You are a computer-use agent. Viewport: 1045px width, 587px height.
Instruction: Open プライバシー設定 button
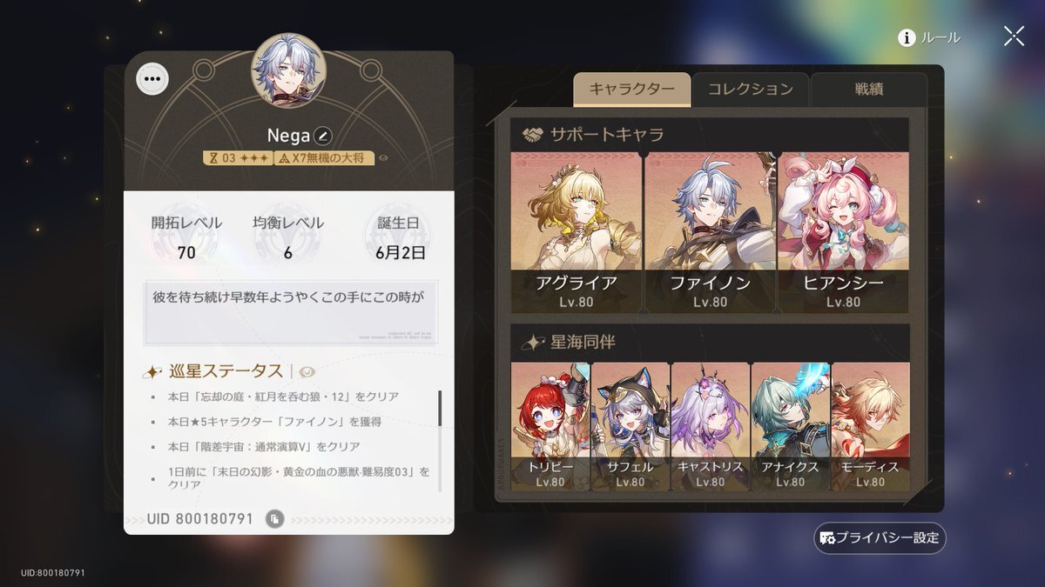point(880,538)
